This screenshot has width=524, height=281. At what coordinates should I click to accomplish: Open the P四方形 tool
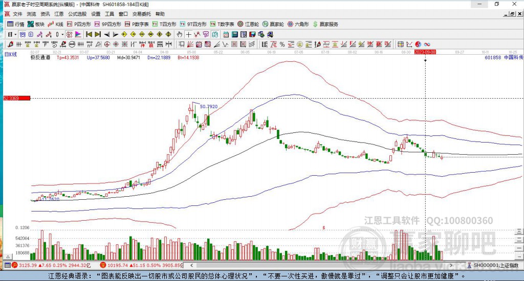[x=79, y=24]
